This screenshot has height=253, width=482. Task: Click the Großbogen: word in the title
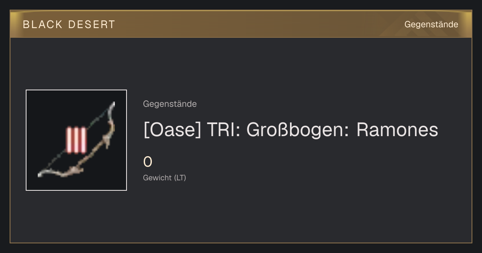tap(298, 130)
